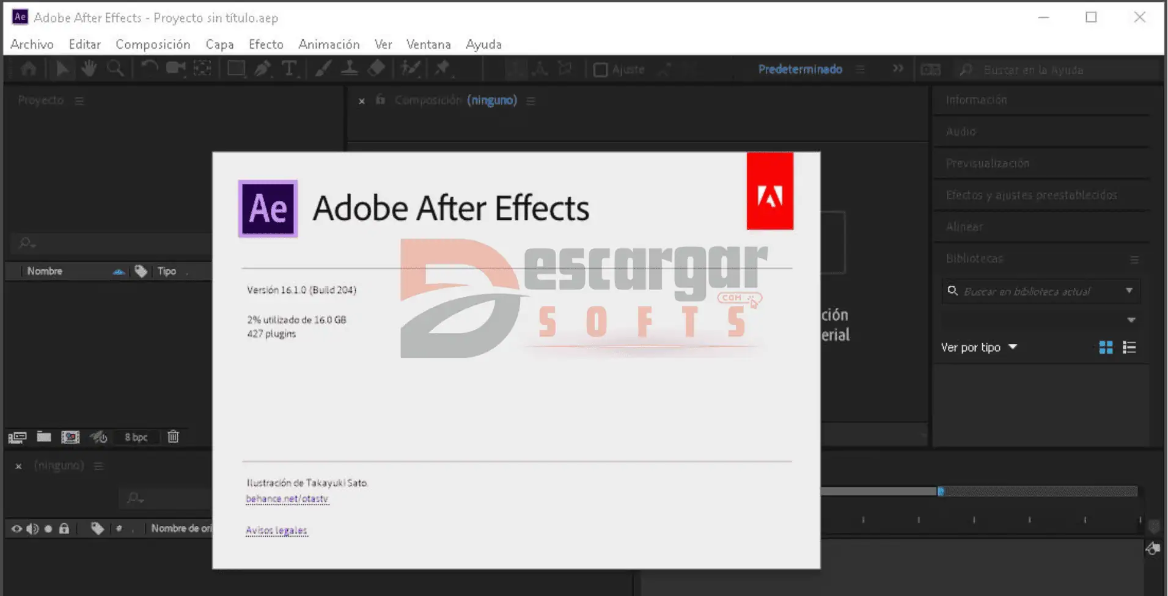
Task: Select the Clone Stamp tool
Action: [x=350, y=68]
